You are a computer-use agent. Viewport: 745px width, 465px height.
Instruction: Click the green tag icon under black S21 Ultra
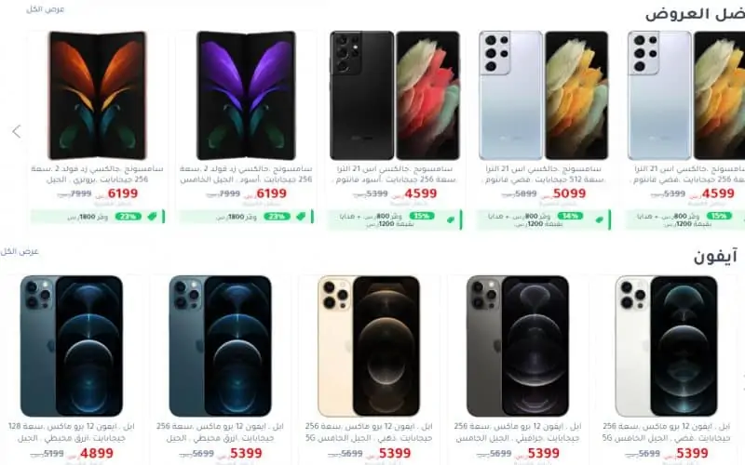click(x=451, y=219)
